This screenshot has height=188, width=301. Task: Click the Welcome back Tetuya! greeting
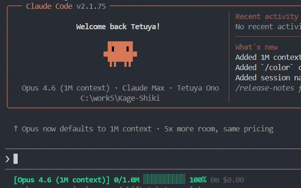point(118,26)
